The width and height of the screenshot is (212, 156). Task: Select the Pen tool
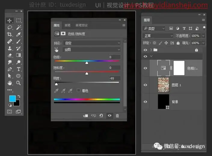pyautogui.click(x=10, y=69)
